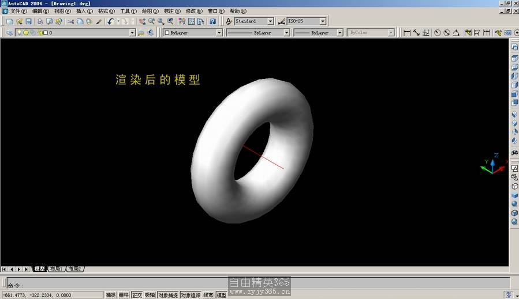
Task: Select the Linear Dimension tool
Action: 406,33
